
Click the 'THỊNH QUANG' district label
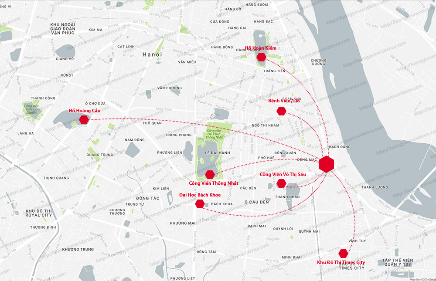tap(56, 178)
